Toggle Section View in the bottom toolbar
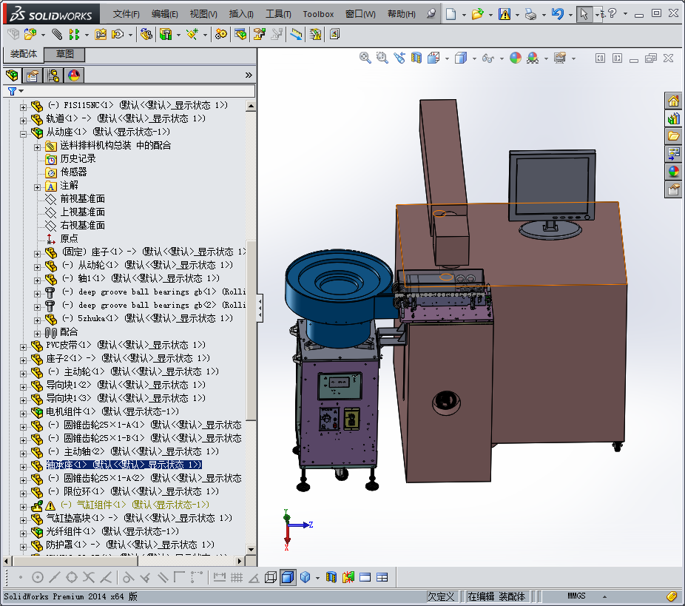 [331, 577]
